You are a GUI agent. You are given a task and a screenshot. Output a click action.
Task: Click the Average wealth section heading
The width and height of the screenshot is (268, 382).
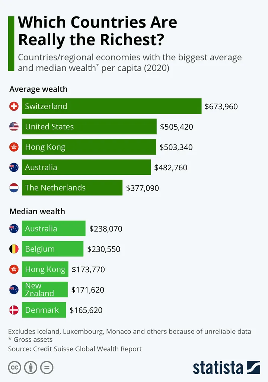click(38, 89)
